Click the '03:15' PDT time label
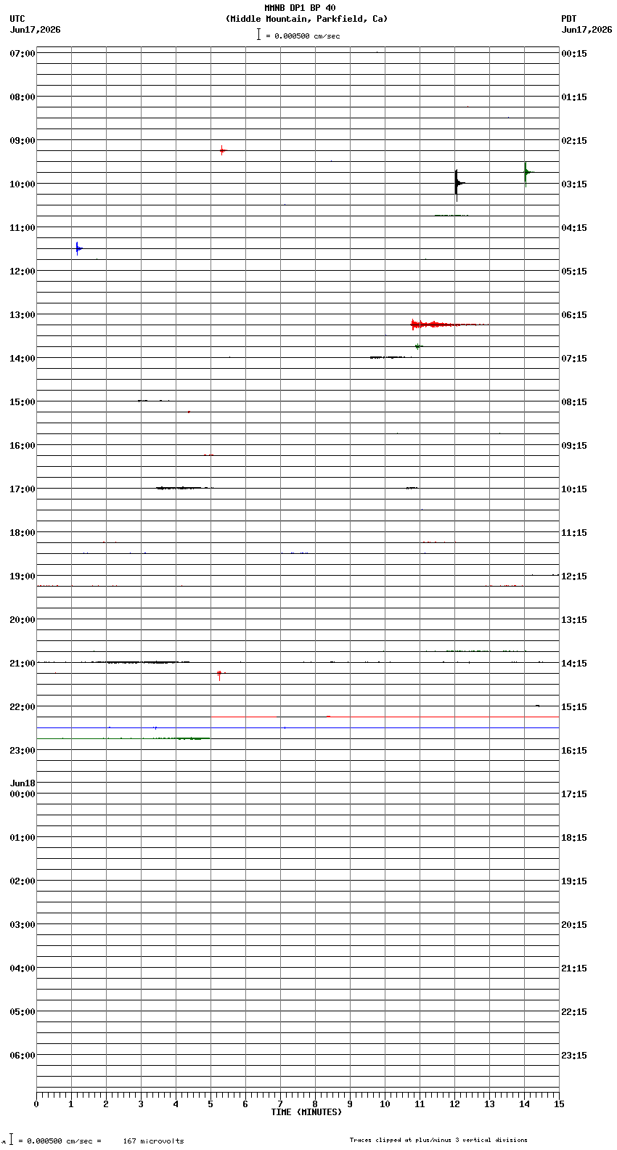617x1150 pixels. tap(574, 184)
